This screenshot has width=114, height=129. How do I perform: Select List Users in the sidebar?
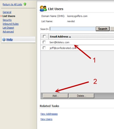point(9,16)
